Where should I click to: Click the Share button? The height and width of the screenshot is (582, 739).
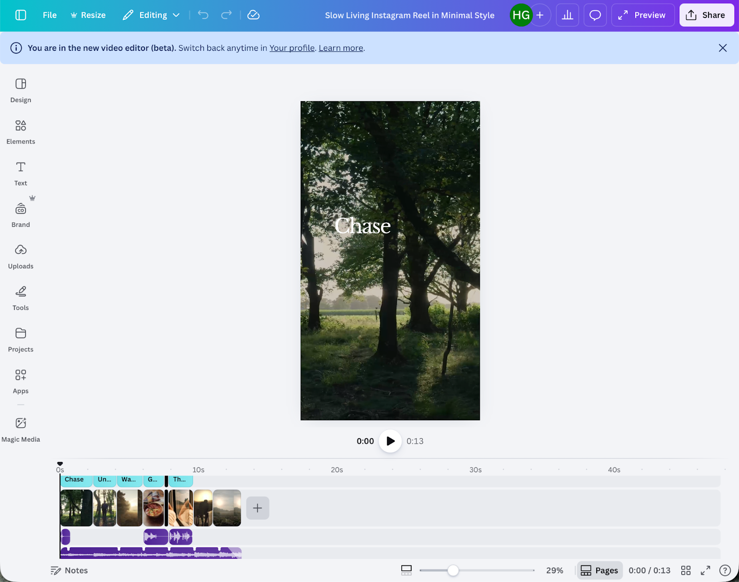coord(706,15)
